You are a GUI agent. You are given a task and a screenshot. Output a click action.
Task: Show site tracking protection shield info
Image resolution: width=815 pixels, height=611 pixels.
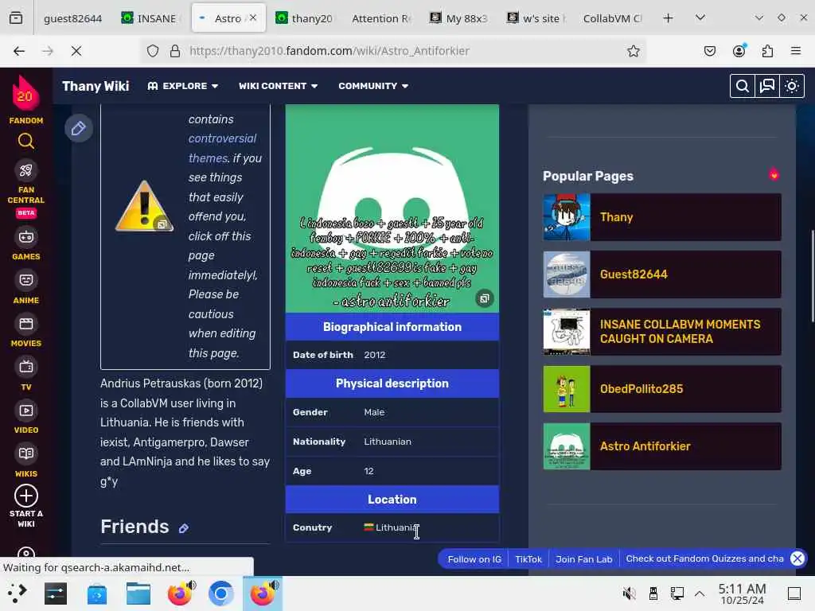coord(152,51)
